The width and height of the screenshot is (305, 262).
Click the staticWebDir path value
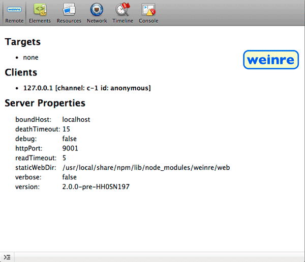click(x=146, y=168)
